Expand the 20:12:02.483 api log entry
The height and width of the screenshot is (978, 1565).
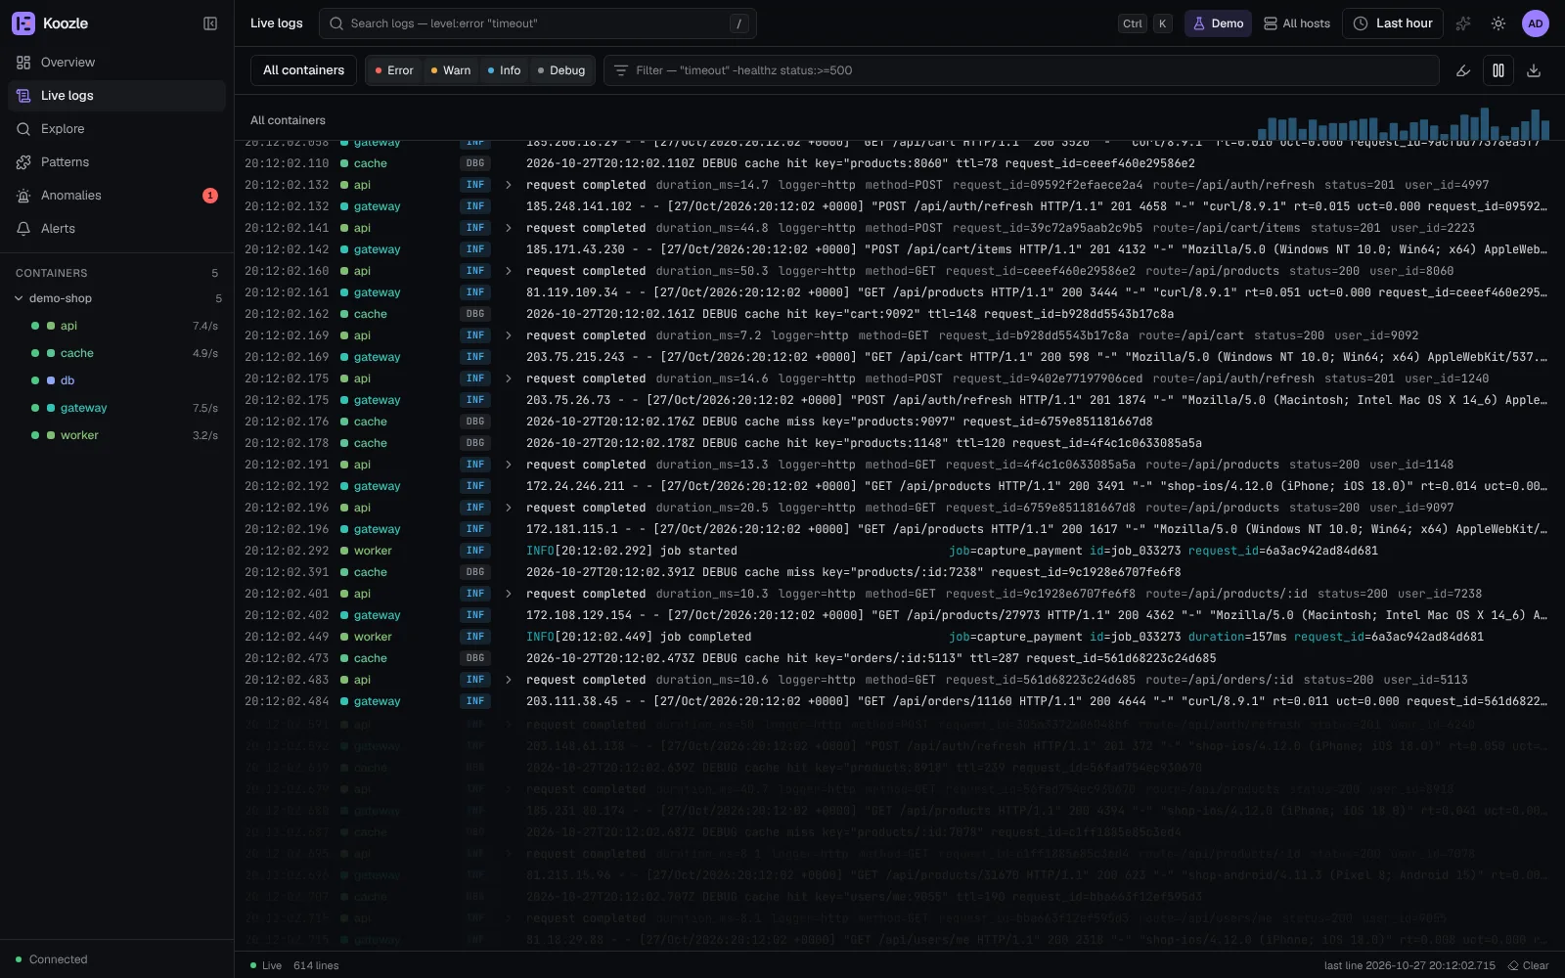coord(508,680)
